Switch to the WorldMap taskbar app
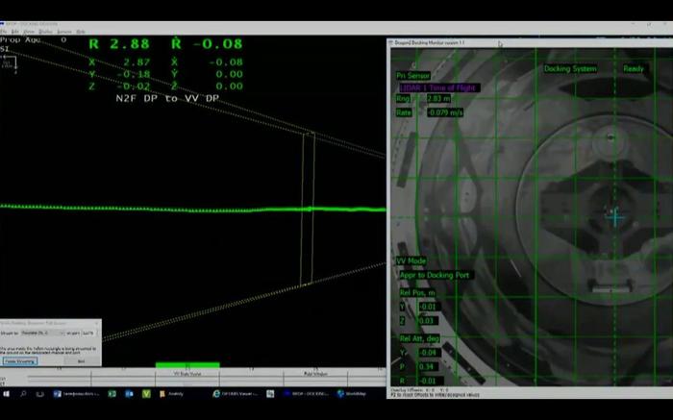This screenshot has height=420, width=673. pyautogui.click(x=351, y=393)
